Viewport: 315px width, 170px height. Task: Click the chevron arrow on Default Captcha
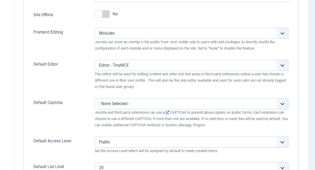(x=282, y=104)
